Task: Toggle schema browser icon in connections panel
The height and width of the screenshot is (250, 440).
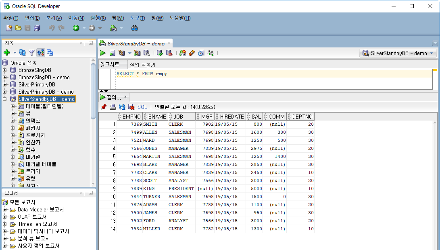Action: [x=41, y=53]
